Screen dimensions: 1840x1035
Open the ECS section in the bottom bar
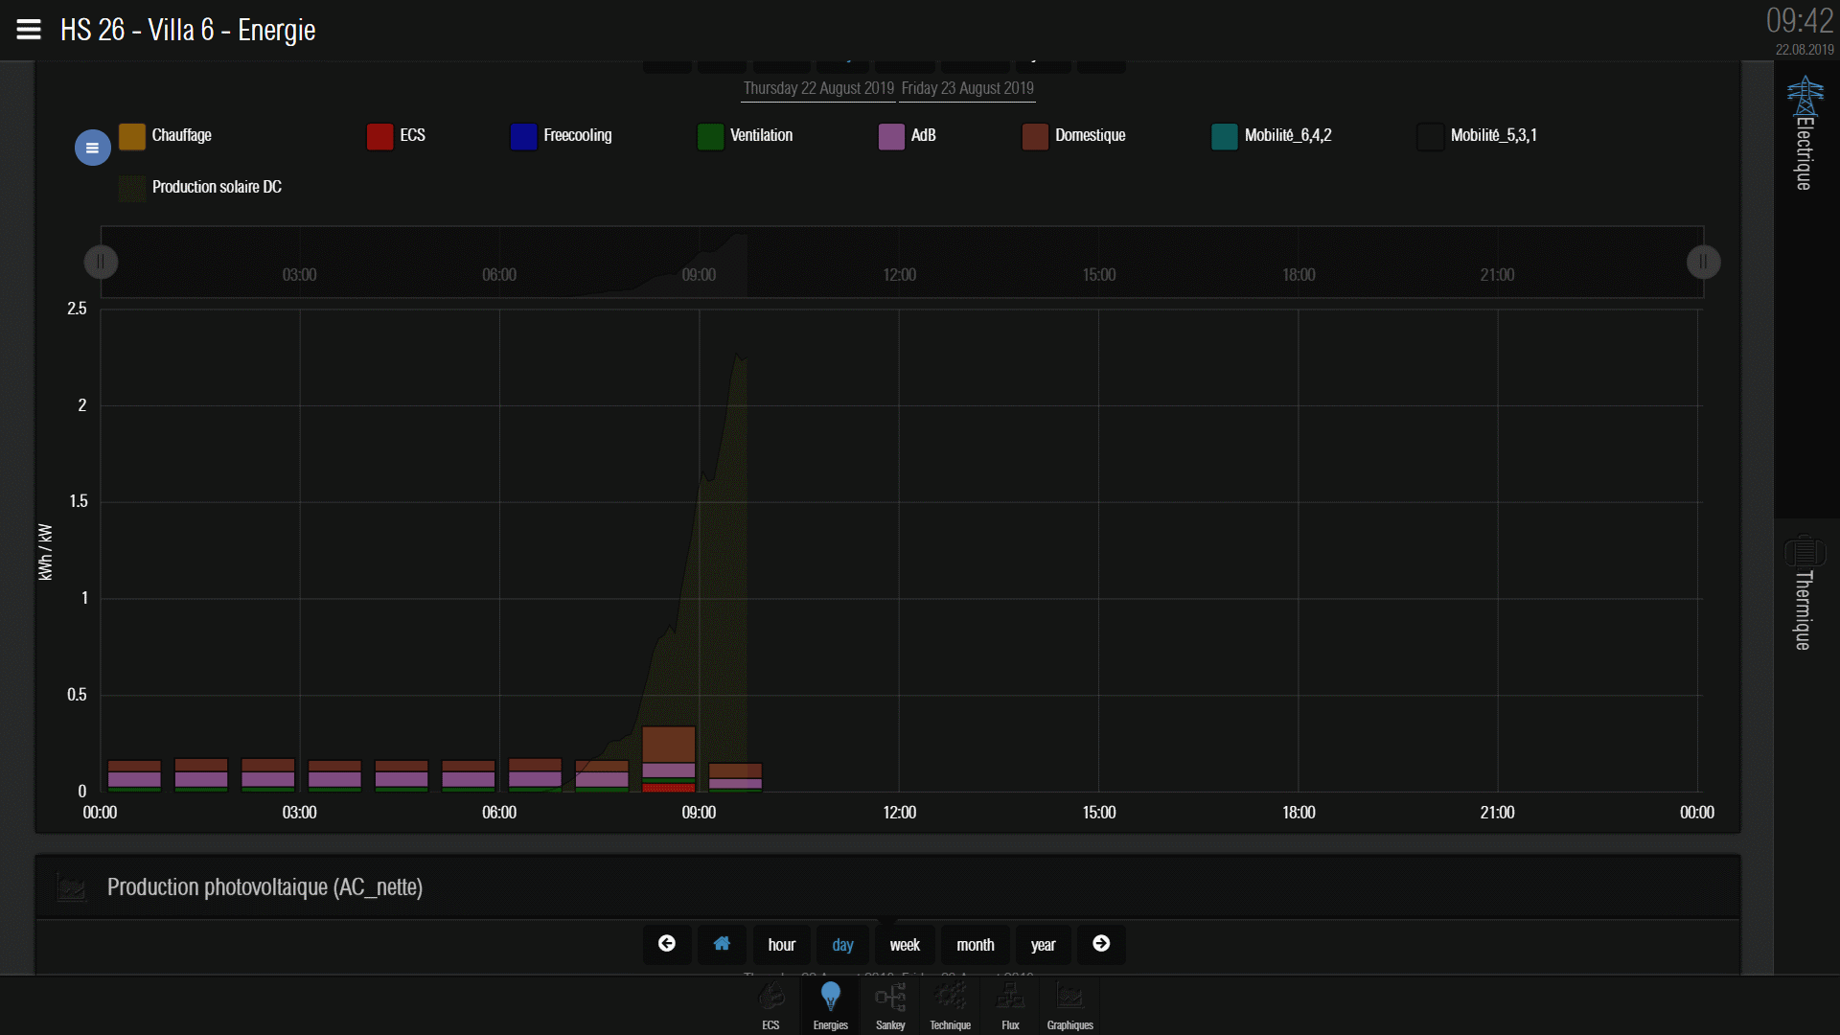(x=770, y=1005)
